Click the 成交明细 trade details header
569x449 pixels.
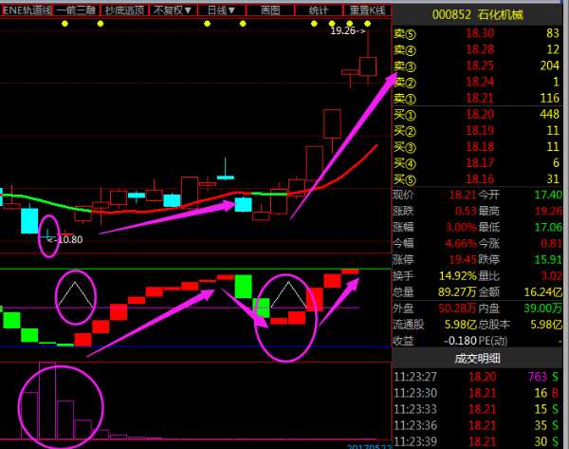tap(480, 358)
